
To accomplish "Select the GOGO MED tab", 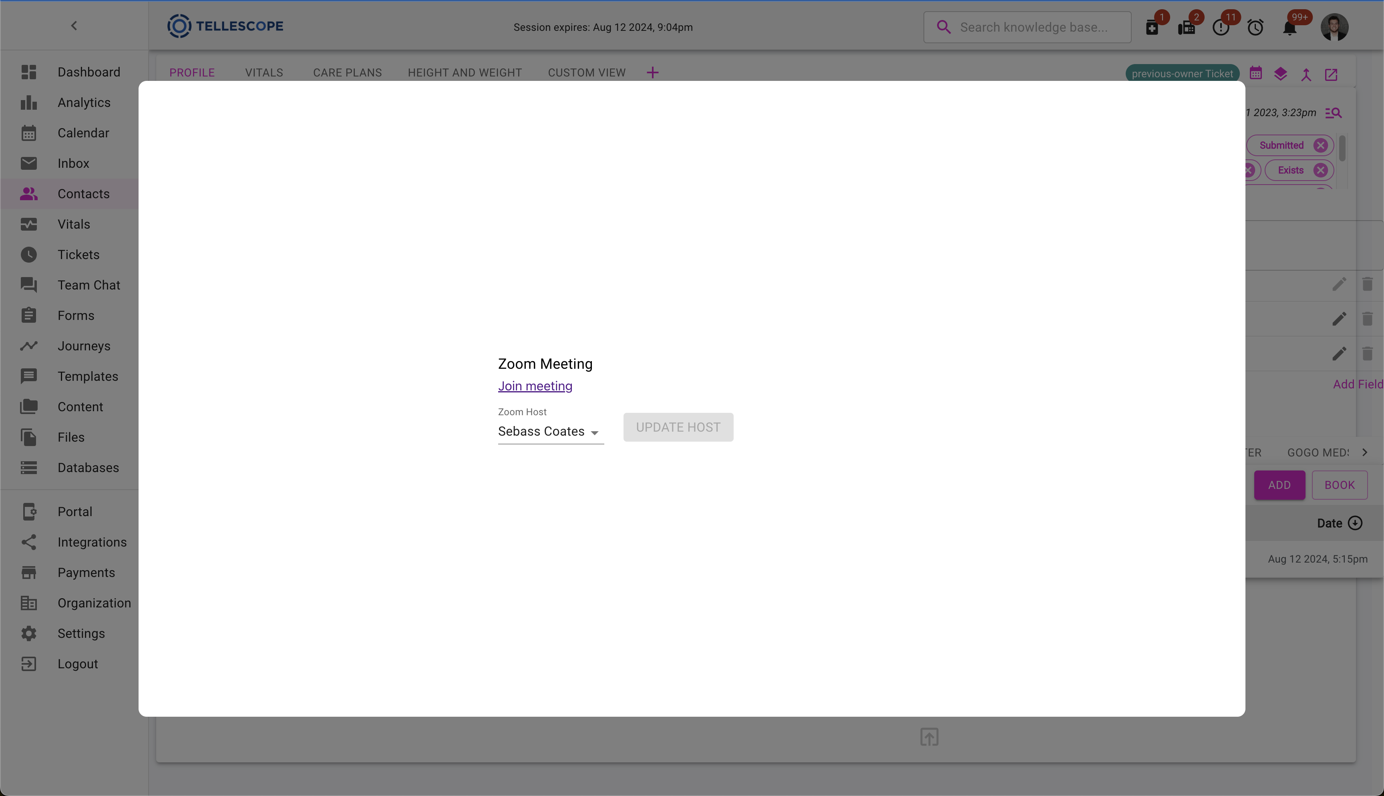I will coord(1318,453).
